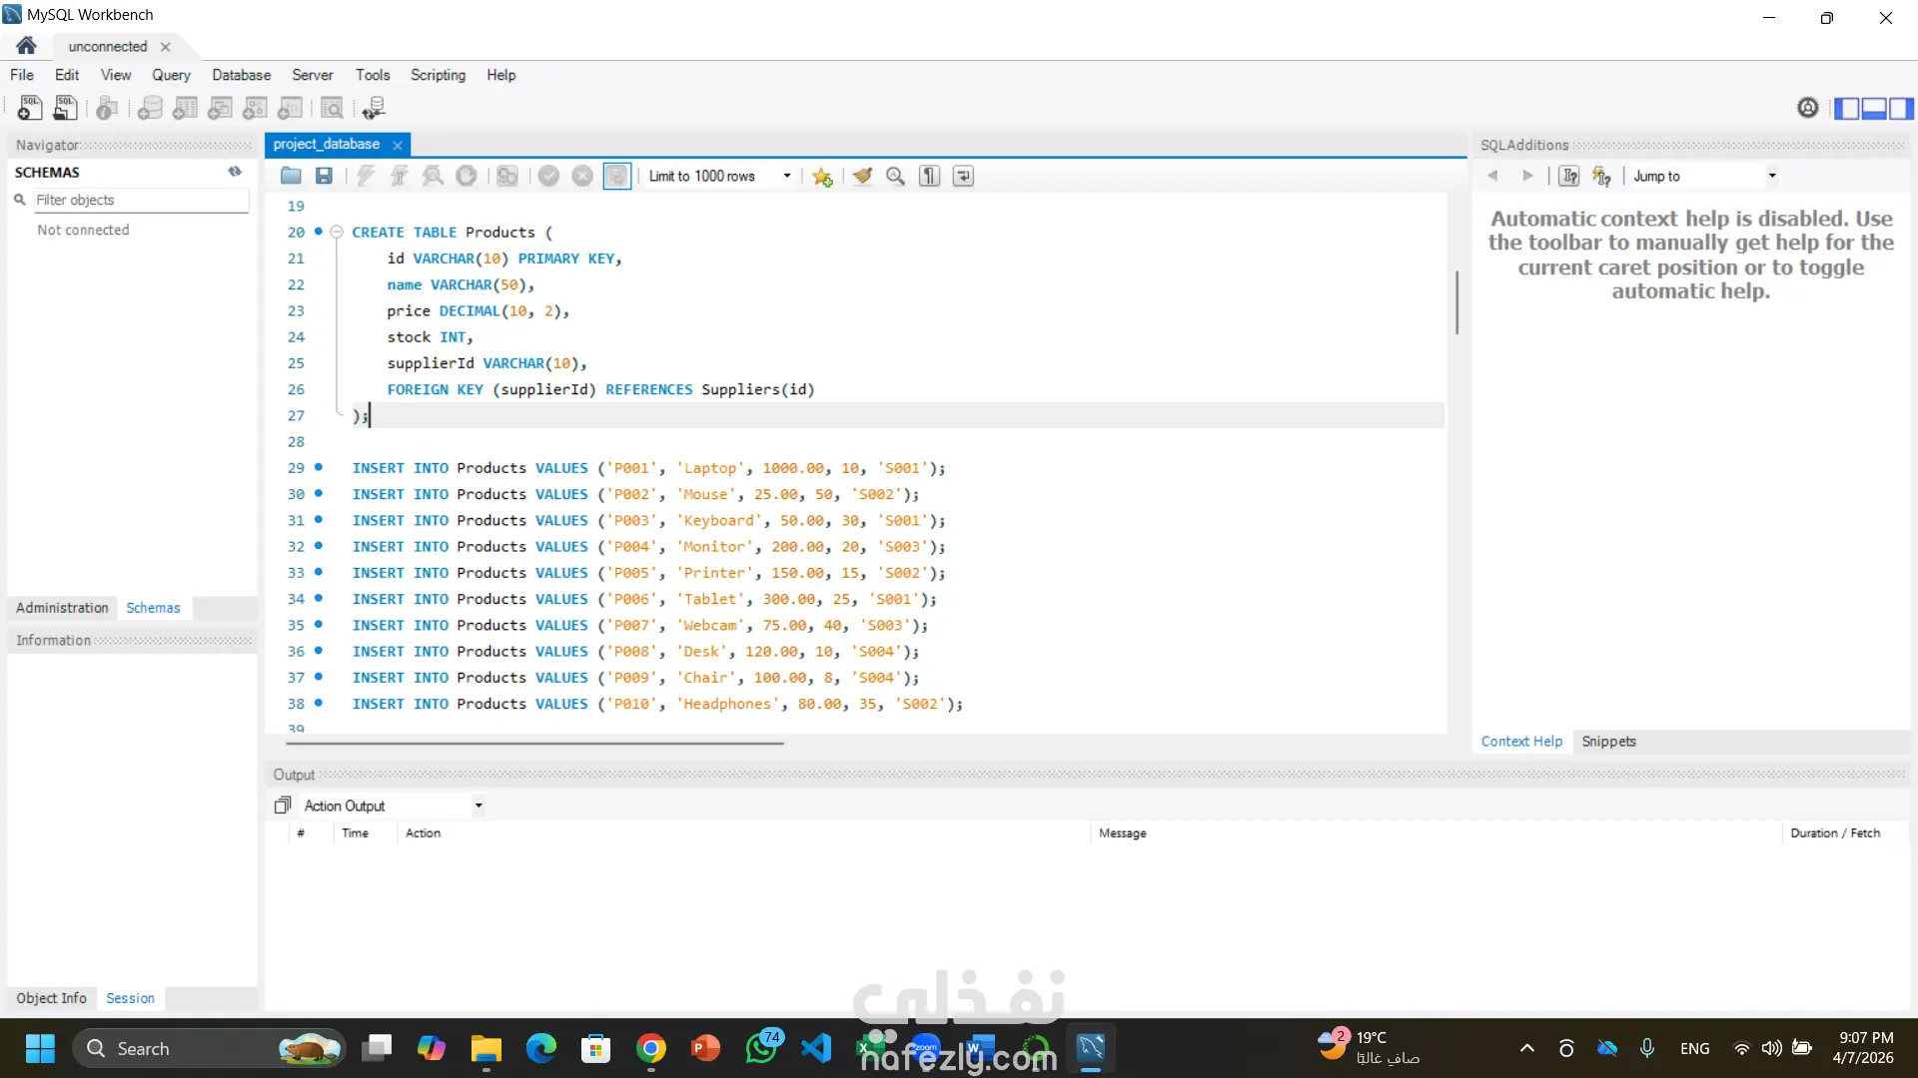1918x1078 pixels.
Task: Execute statement under cursor icon
Action: (x=399, y=177)
